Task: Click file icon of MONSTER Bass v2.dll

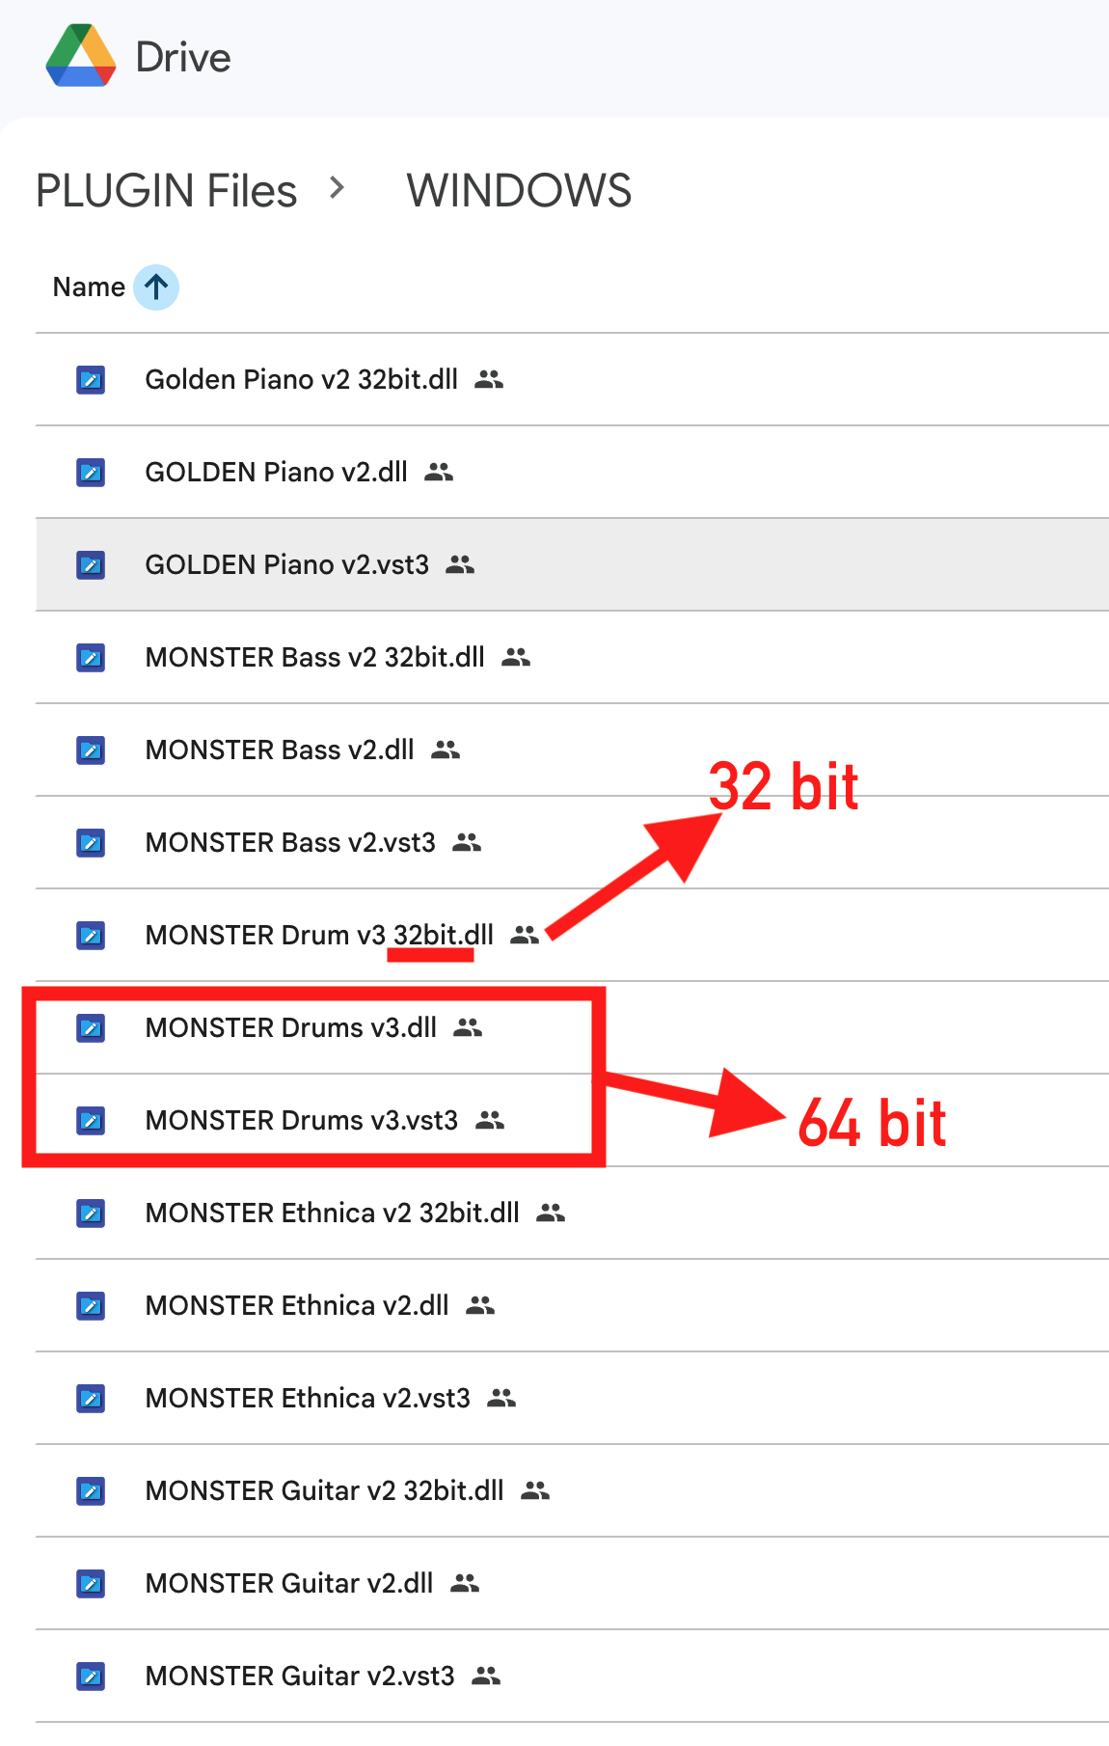Action: (x=91, y=750)
